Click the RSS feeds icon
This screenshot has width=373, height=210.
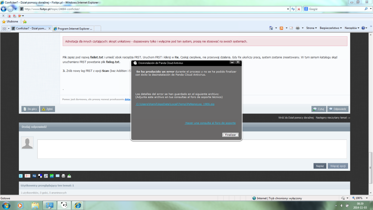[x=281, y=28]
